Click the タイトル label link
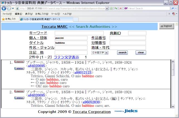This screenshot has height=118, width=179. pos(36,43)
